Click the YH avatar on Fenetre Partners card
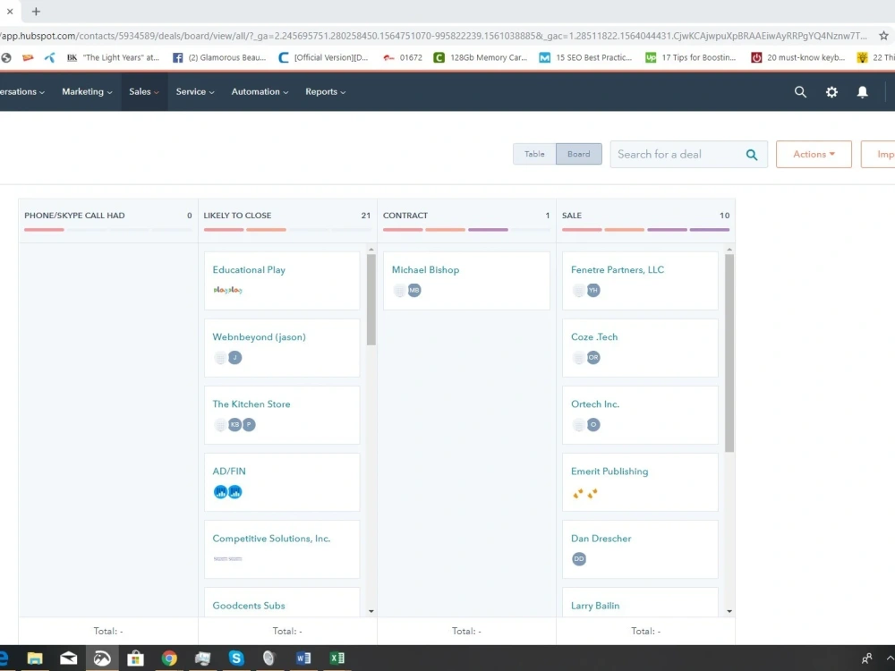 click(593, 291)
